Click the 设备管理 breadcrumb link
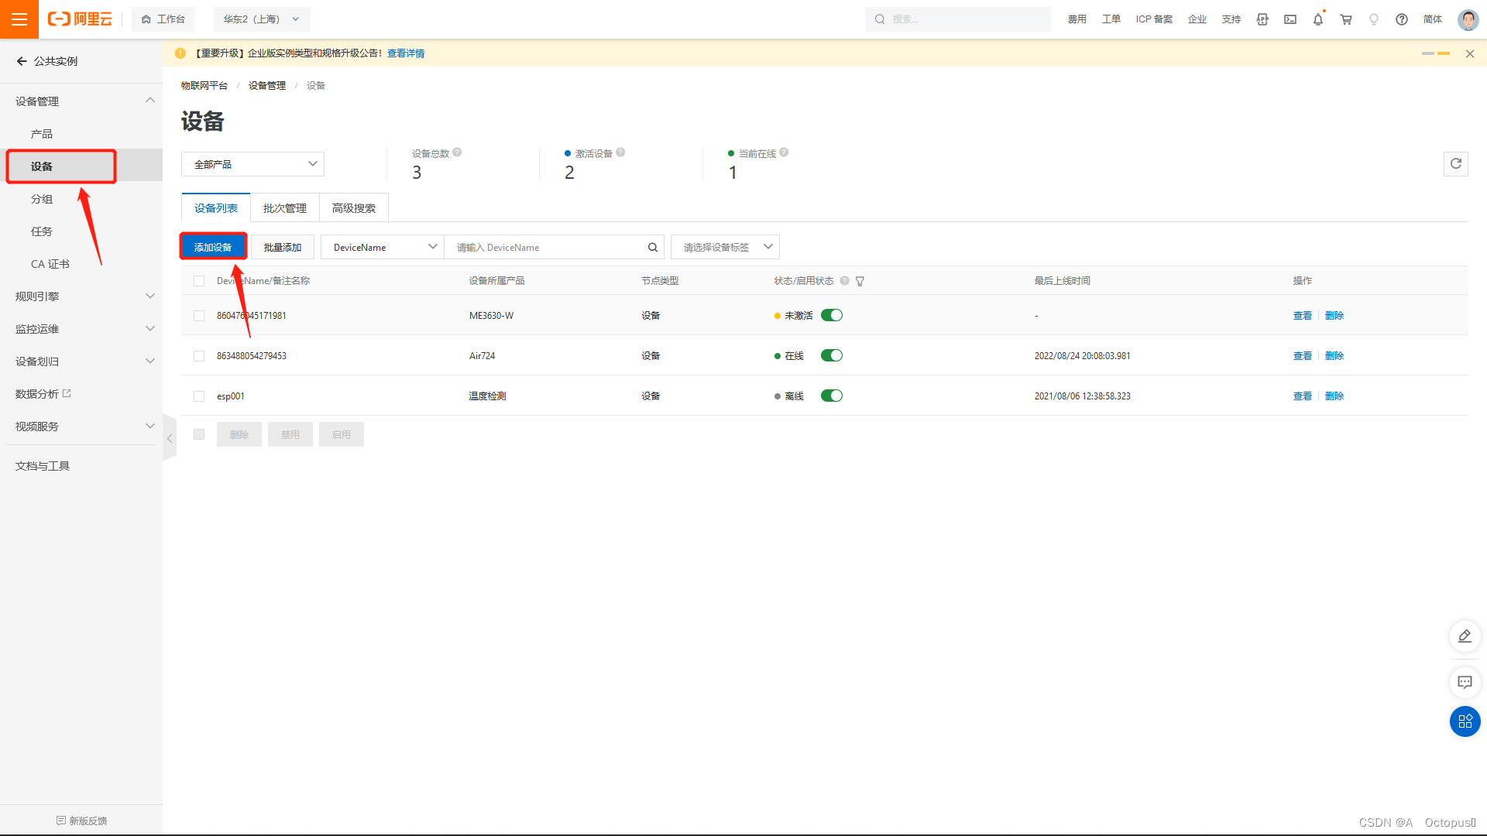 tap(267, 86)
